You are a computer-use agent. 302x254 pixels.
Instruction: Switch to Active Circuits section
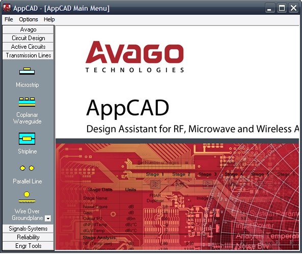click(x=28, y=47)
